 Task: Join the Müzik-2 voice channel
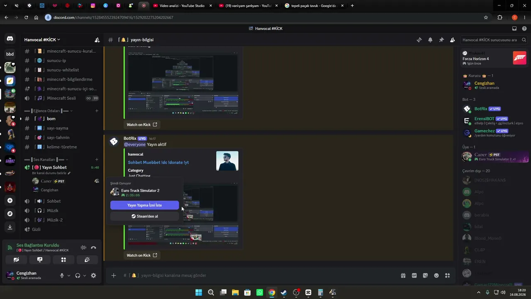[x=62, y=220]
